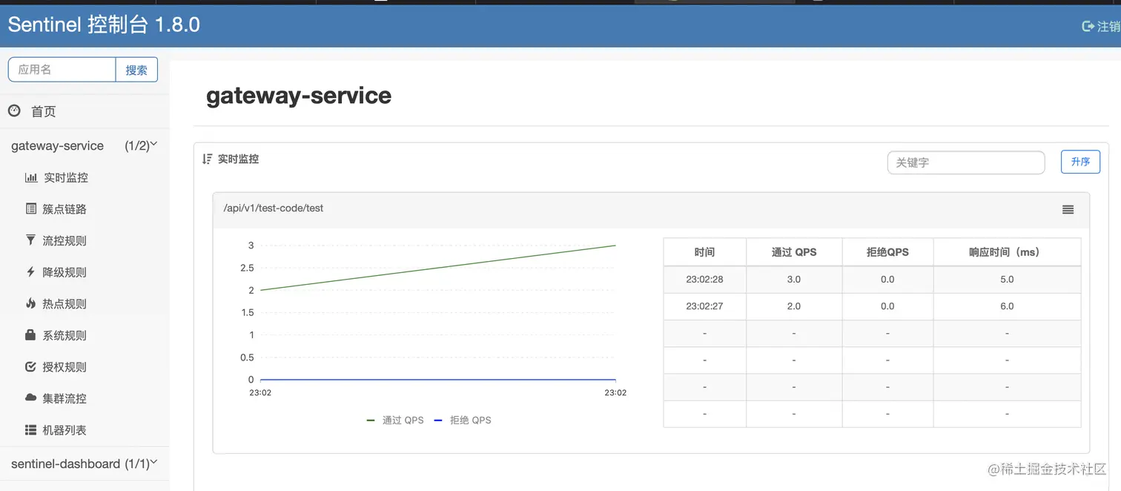Click the 3.0 pass QPS cell
The image size is (1121, 491).
[794, 280]
